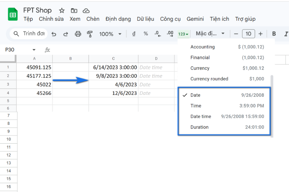
Task: Toggle italic formatting
Action: (x=286, y=34)
